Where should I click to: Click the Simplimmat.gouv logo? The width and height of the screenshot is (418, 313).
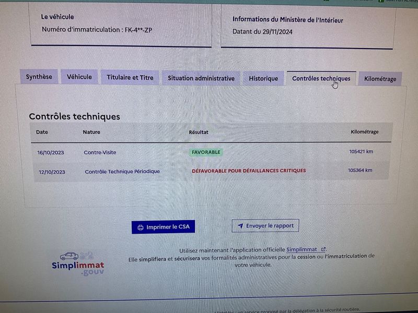coord(78,264)
